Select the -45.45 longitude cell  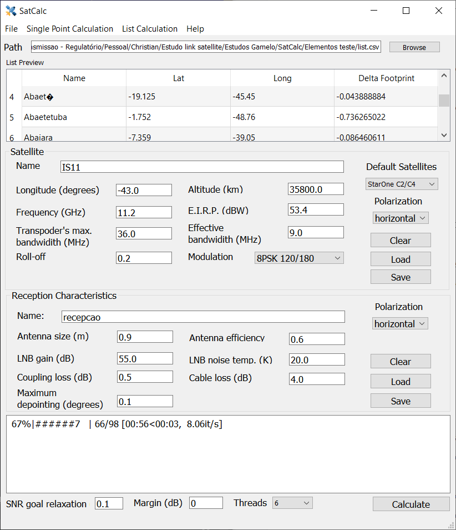click(x=282, y=96)
